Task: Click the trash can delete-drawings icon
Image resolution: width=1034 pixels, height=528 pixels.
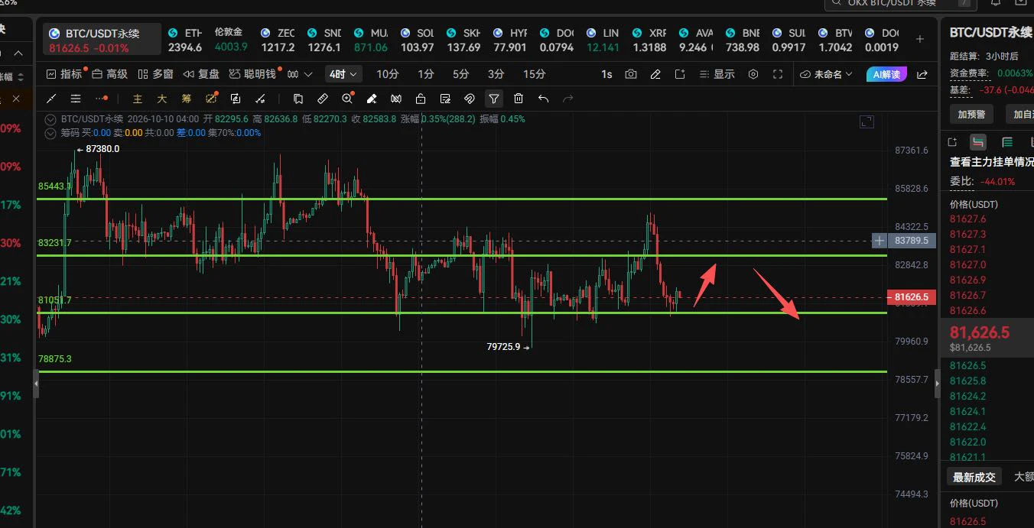Action: tap(519, 99)
